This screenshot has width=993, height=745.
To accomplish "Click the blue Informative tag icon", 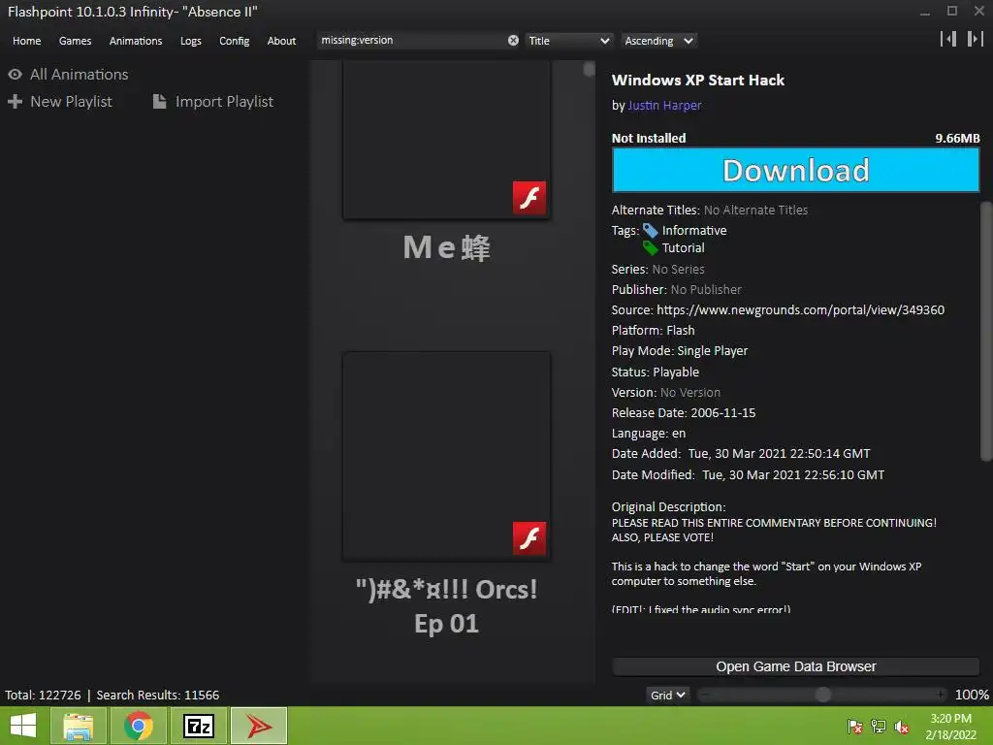I will click(x=651, y=231).
